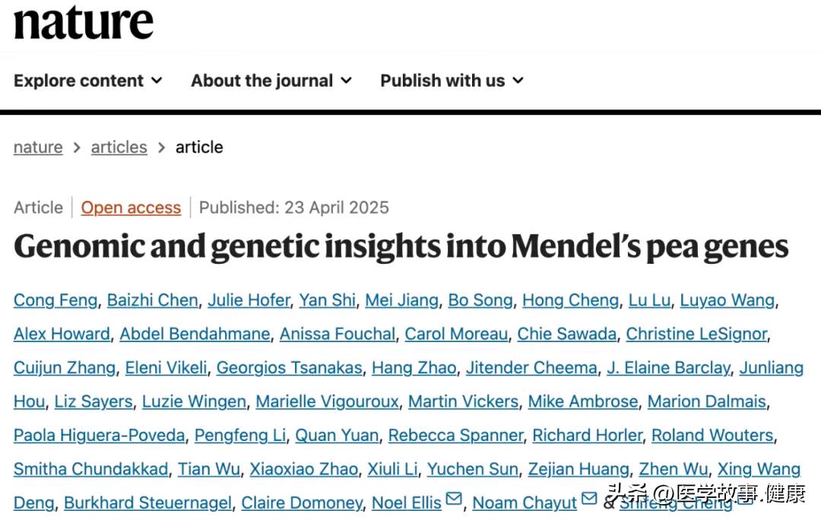821x520 pixels.
Task: Open the Publish with us menu
Action: click(452, 81)
